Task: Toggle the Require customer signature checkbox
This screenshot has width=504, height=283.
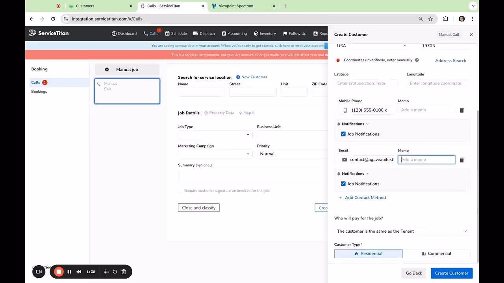Action: (x=180, y=191)
